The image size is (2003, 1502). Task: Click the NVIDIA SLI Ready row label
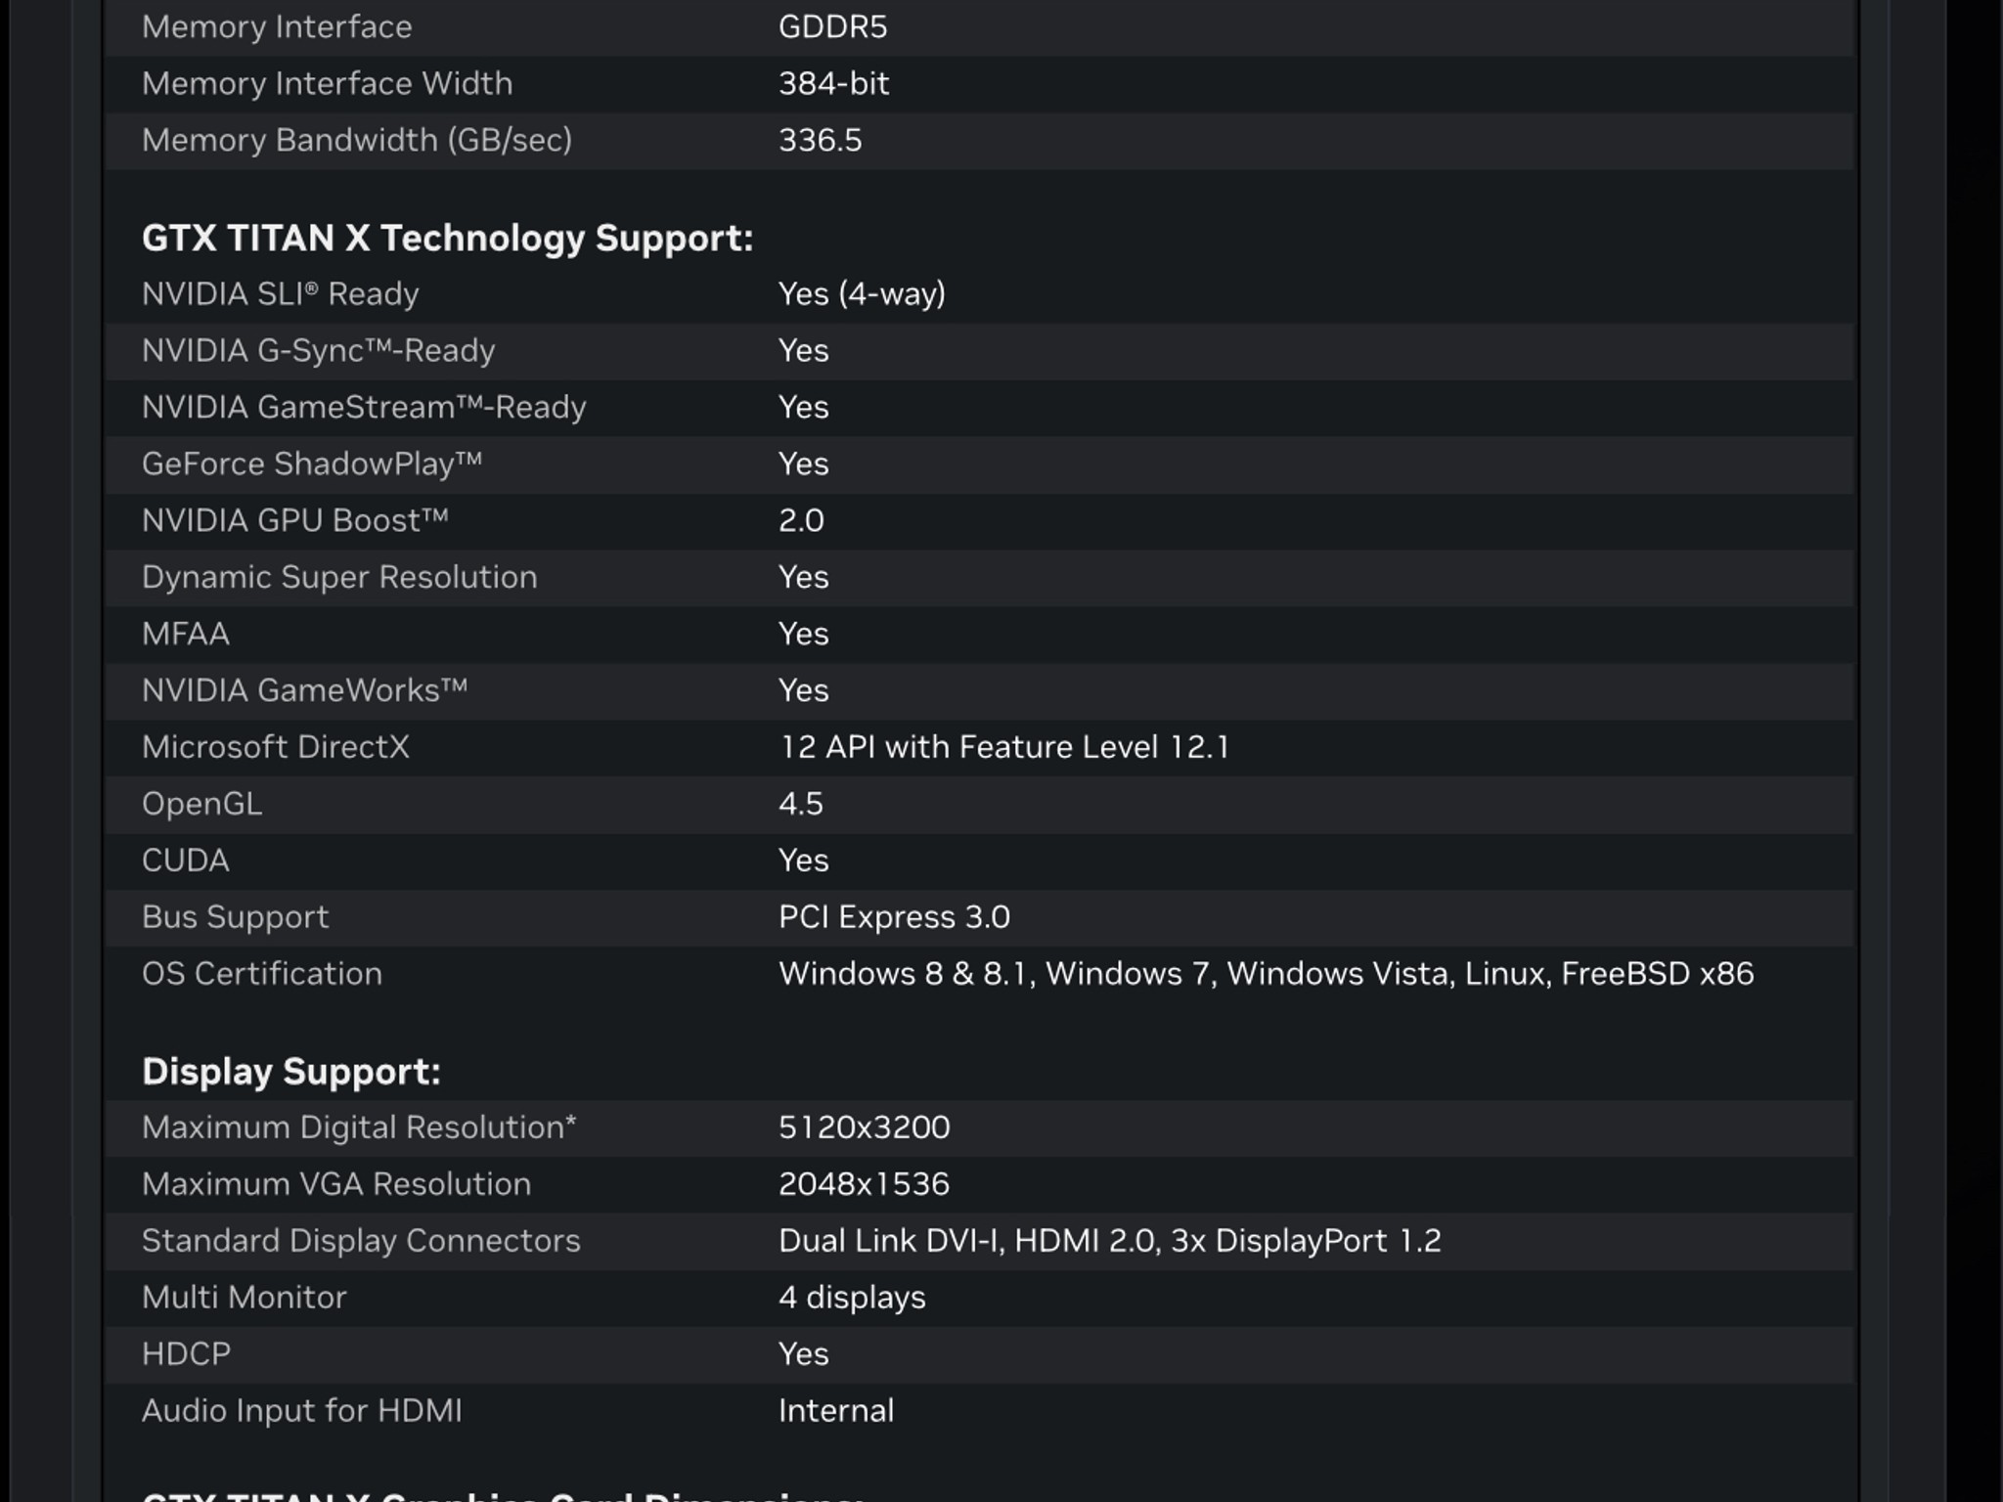point(280,294)
